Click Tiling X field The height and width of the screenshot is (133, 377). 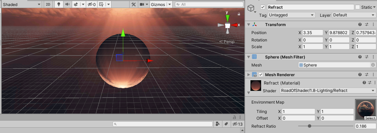tap(299, 111)
